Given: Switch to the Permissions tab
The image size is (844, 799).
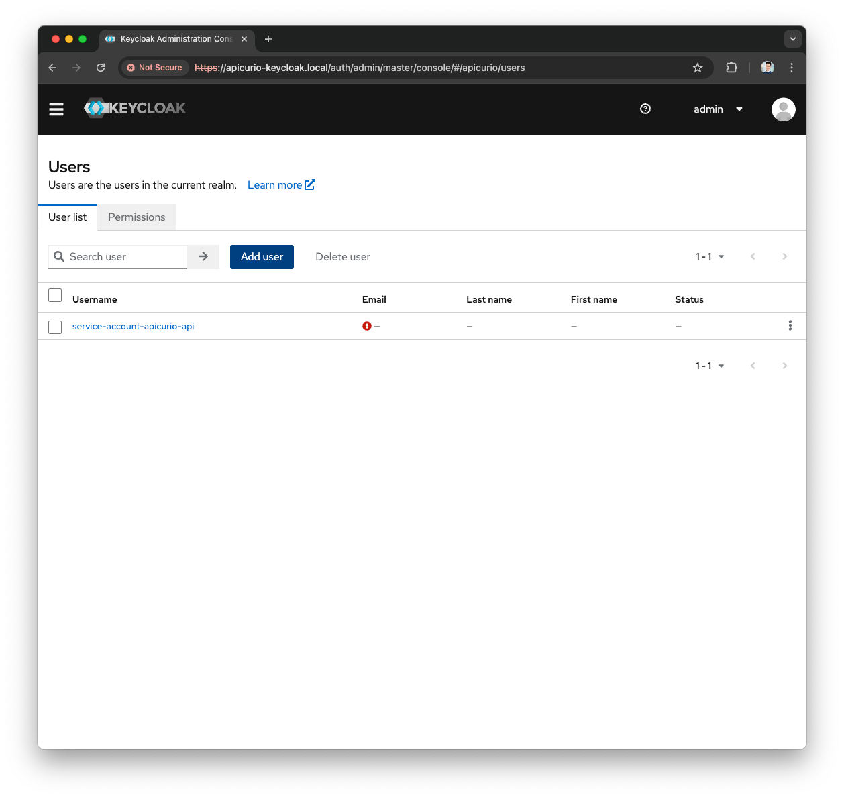Looking at the screenshot, I should click(x=136, y=217).
